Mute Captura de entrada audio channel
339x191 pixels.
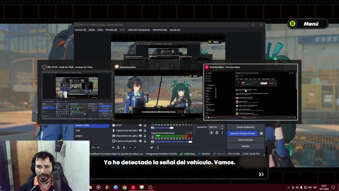click(x=152, y=142)
